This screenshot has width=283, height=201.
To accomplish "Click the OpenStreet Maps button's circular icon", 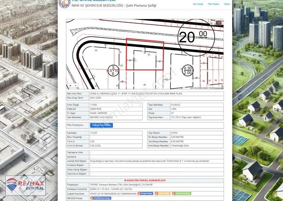I will pos(173,194).
